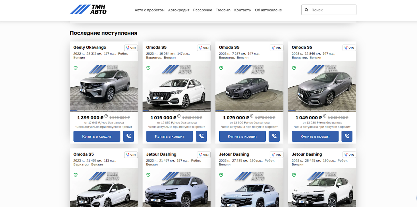Open the Geely Okavango title link
The width and height of the screenshot is (417, 207).
(x=90, y=48)
